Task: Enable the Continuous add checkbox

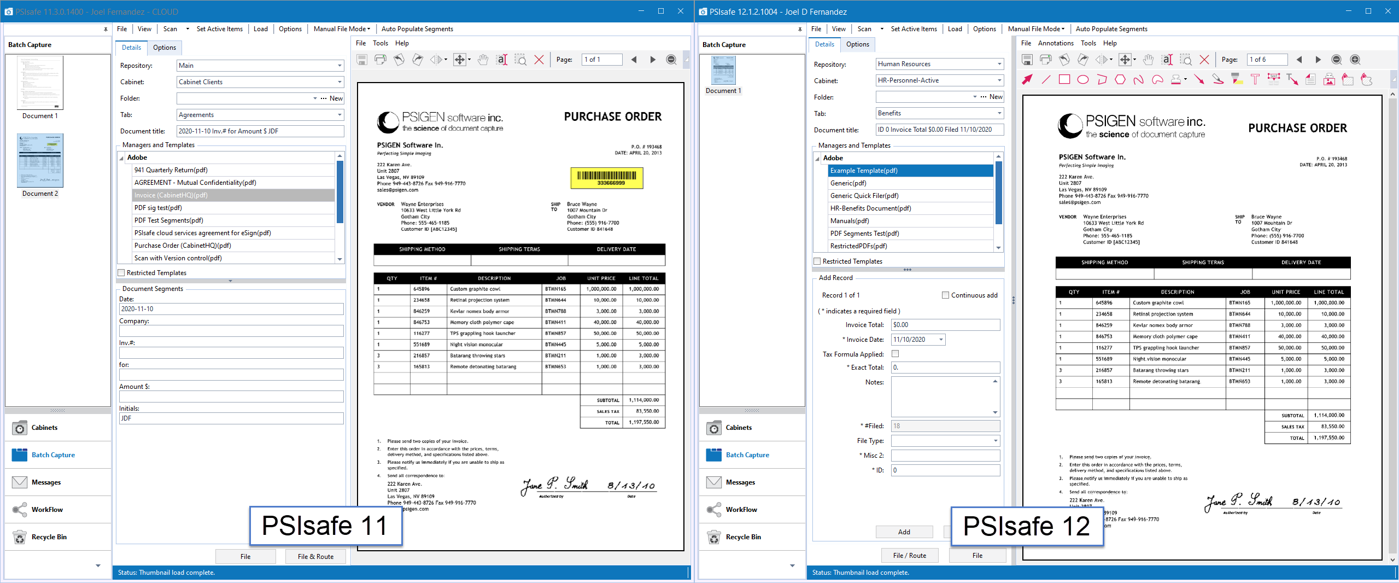Action: pyautogui.click(x=945, y=295)
